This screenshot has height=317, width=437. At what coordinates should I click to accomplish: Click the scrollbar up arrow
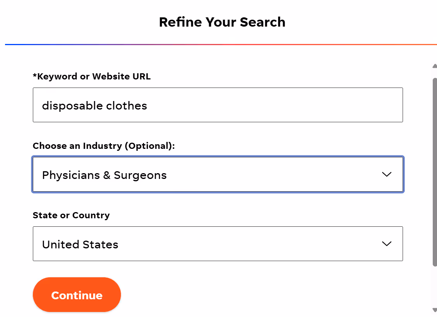[x=434, y=66]
